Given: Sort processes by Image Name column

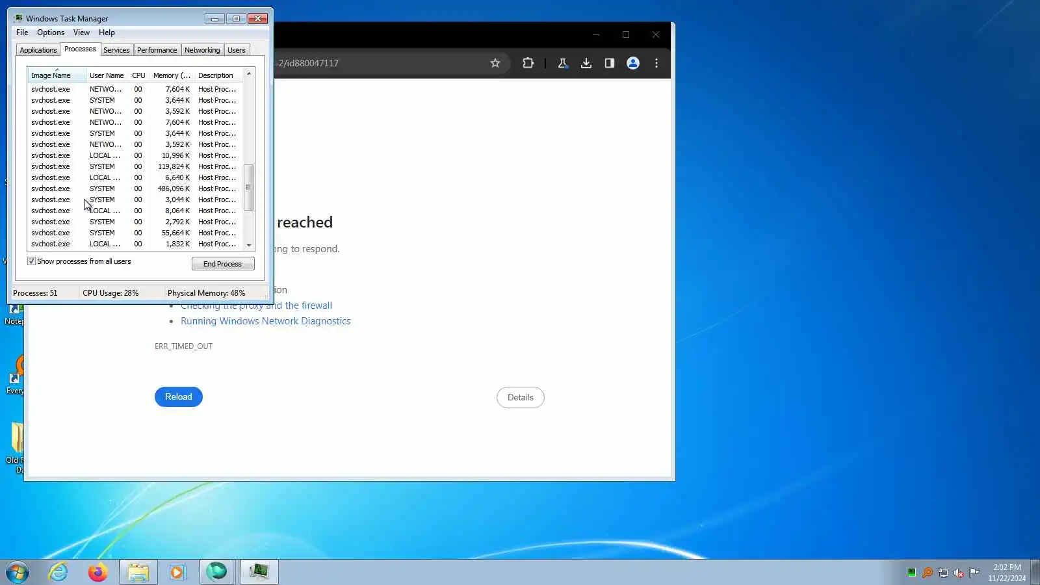Looking at the screenshot, I should pyautogui.click(x=57, y=75).
